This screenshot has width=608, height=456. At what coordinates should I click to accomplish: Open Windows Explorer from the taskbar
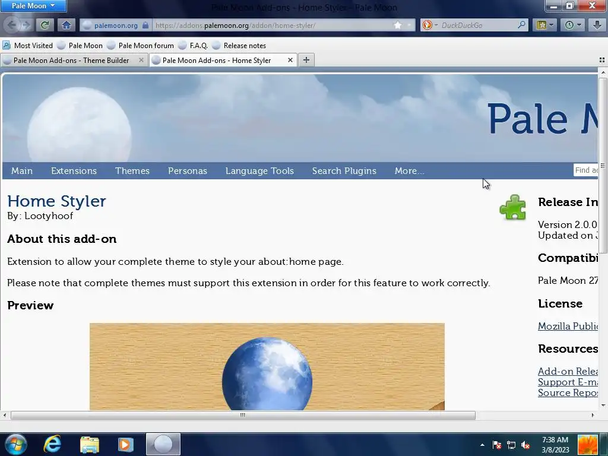90,444
